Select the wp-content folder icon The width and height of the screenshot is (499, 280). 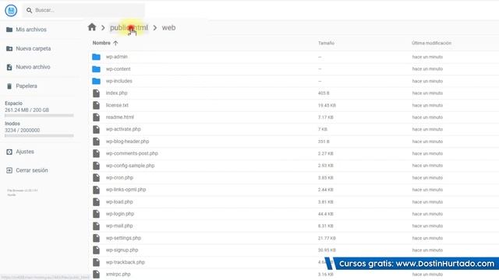[96, 69]
